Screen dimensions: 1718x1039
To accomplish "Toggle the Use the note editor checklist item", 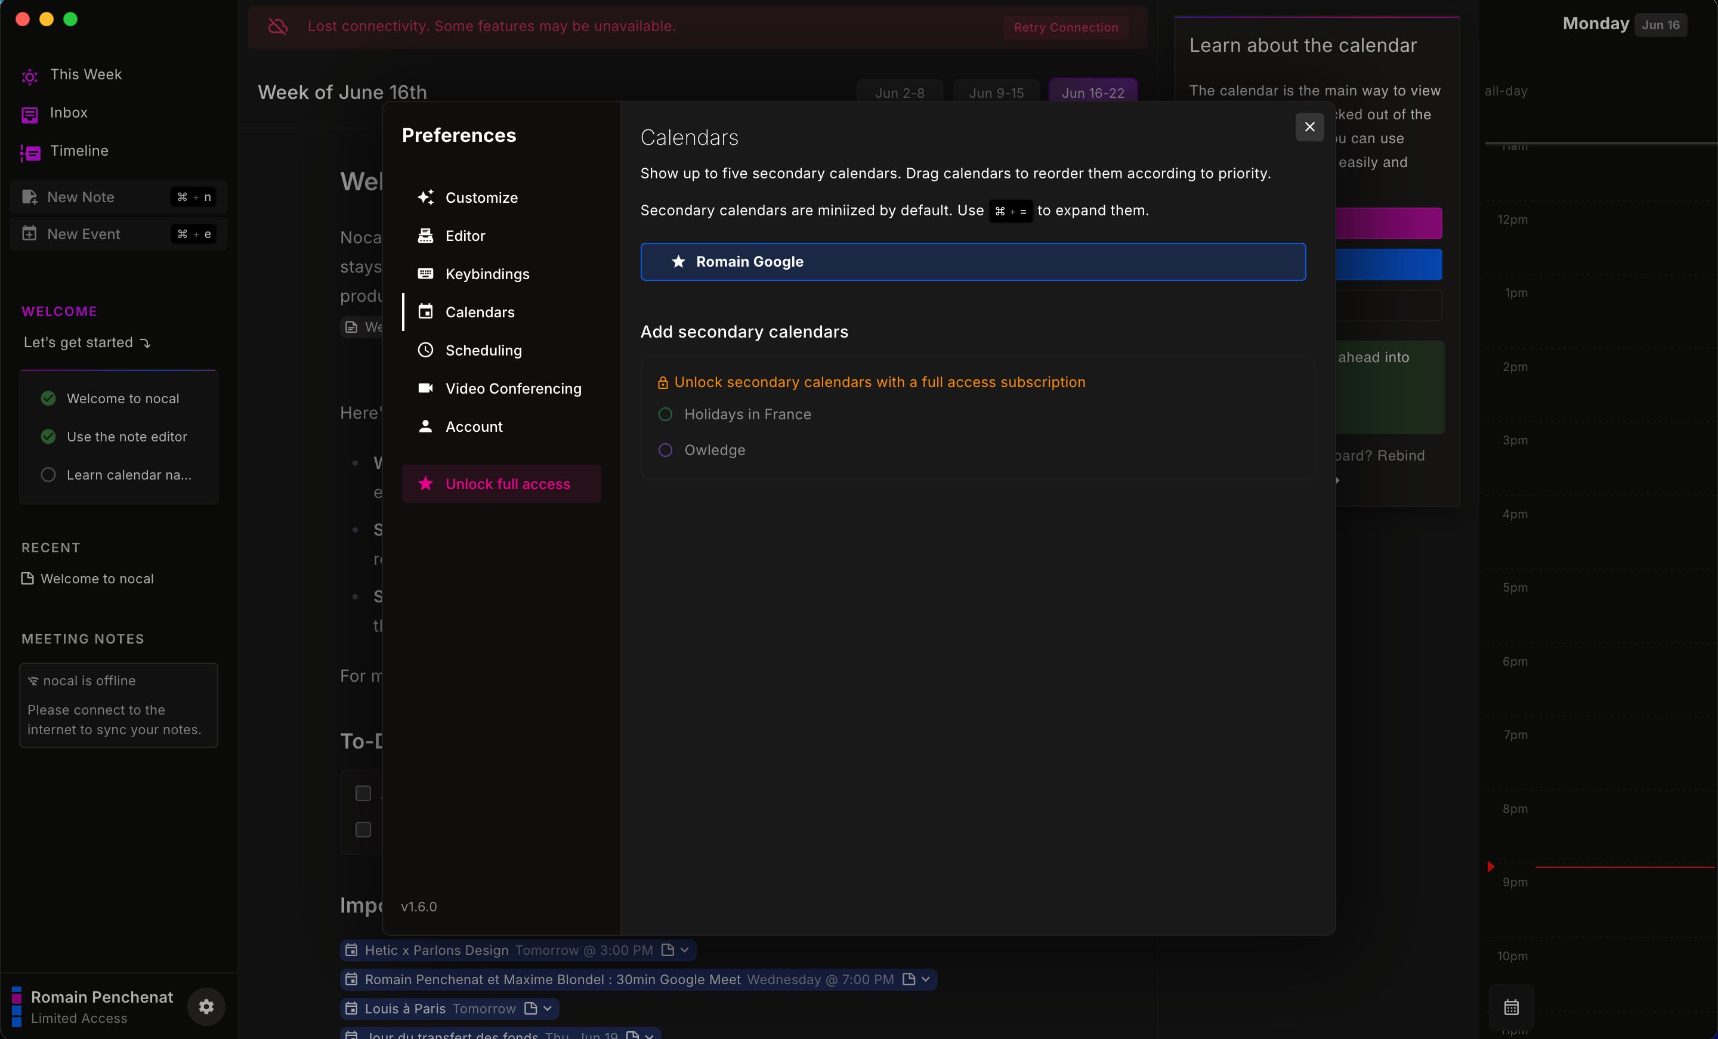I will point(48,437).
